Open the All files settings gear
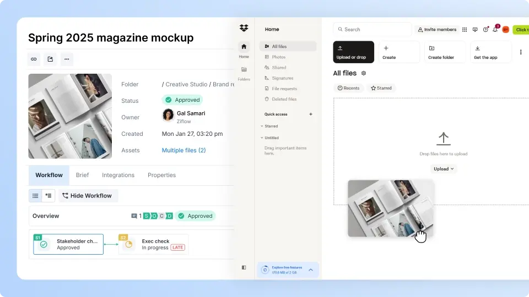The image size is (529, 297). pyautogui.click(x=364, y=73)
